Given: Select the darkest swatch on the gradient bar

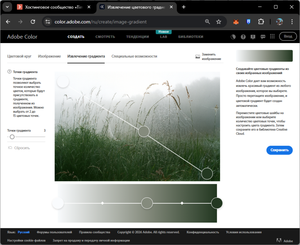Looking at the screenshot, I should pos(217,203).
